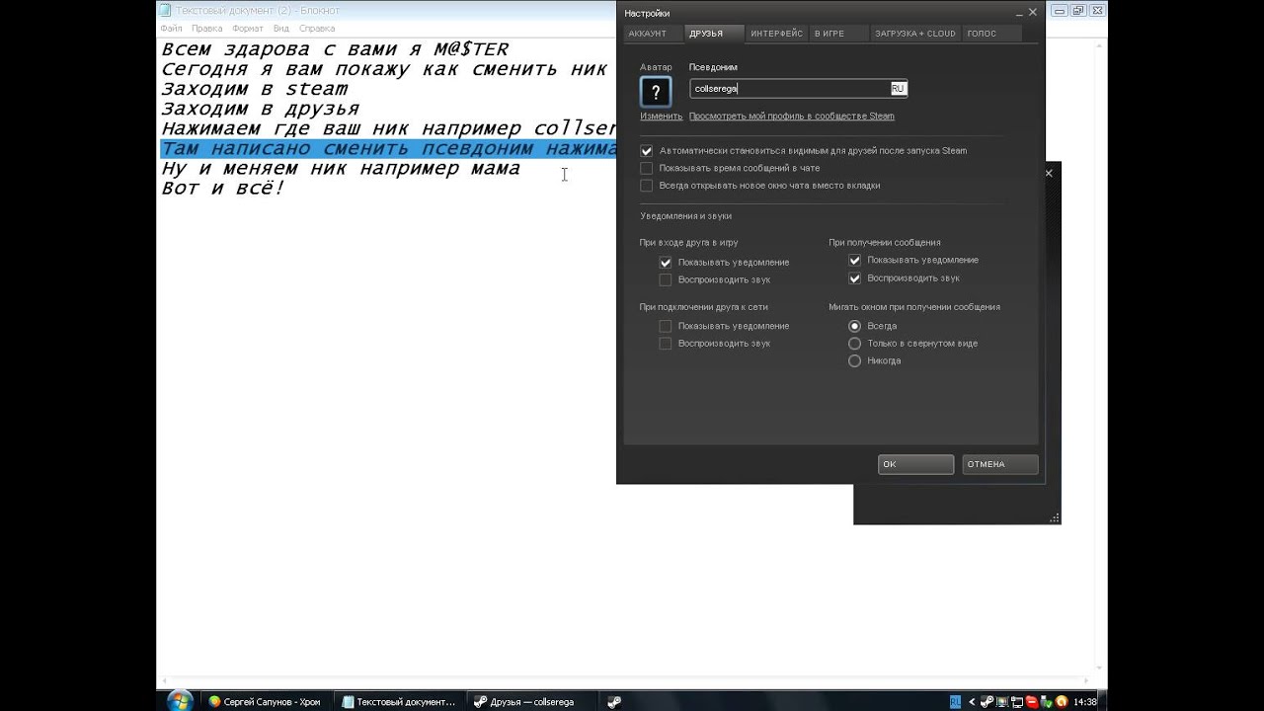Image resolution: width=1264 pixels, height=711 pixels.
Task: Confirm settings with the OK button
Action: 915,464
